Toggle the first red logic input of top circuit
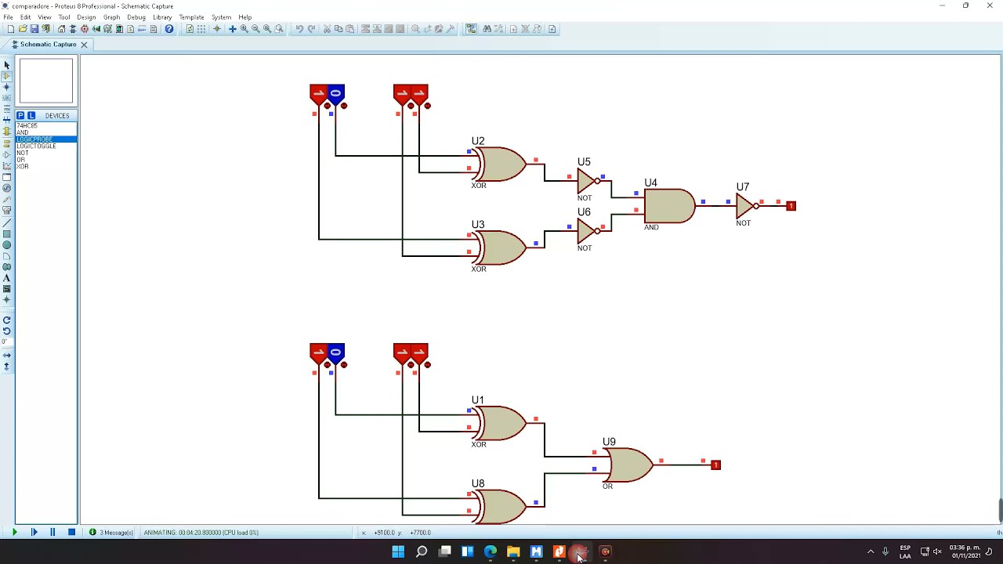Screen dimensions: 1003x564 point(318,94)
